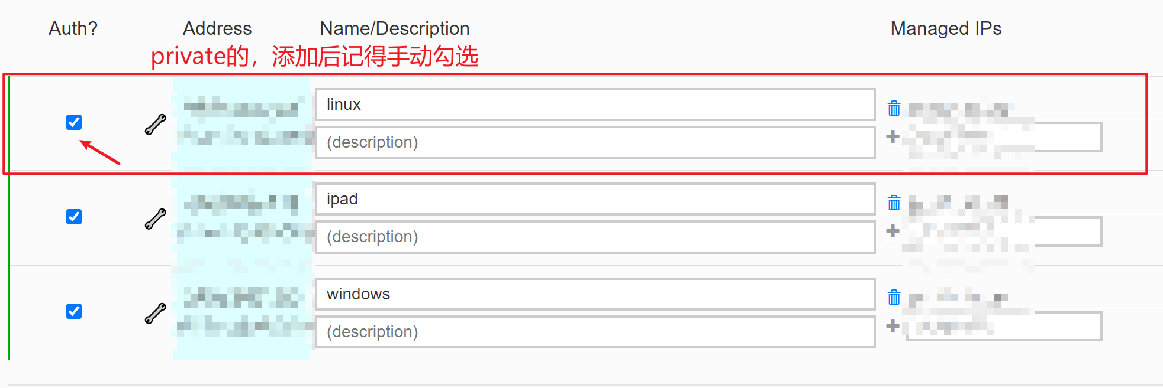Toggle Auth checkbox for windows member

(74, 311)
